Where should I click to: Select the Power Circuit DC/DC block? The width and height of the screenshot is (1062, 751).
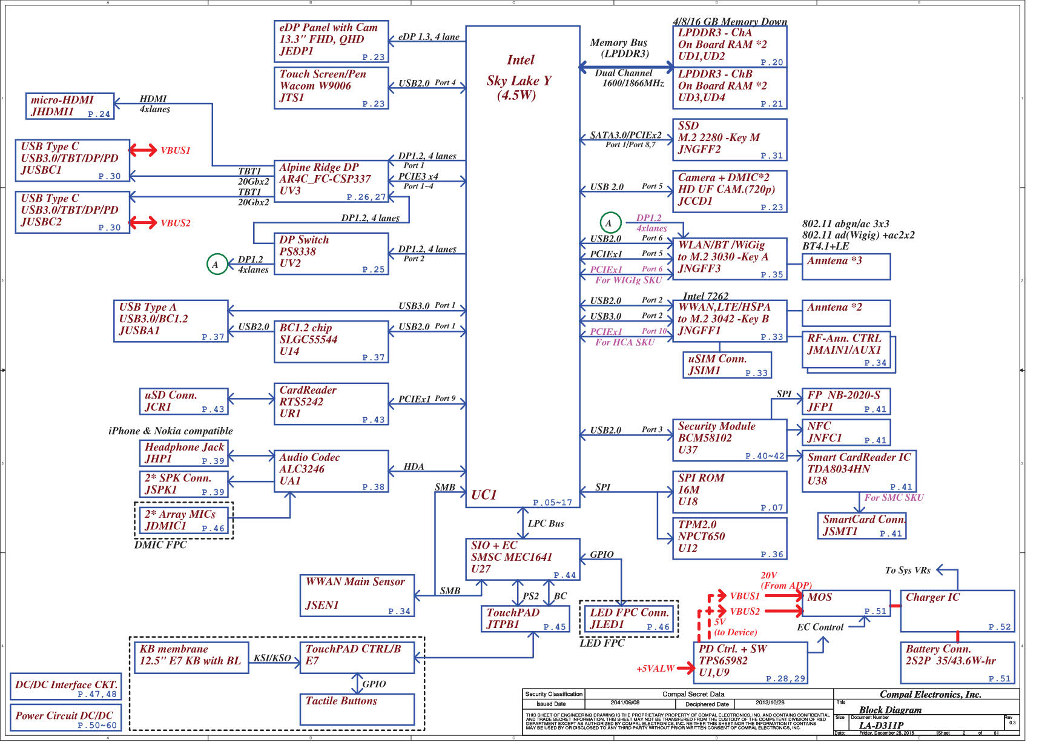65,718
